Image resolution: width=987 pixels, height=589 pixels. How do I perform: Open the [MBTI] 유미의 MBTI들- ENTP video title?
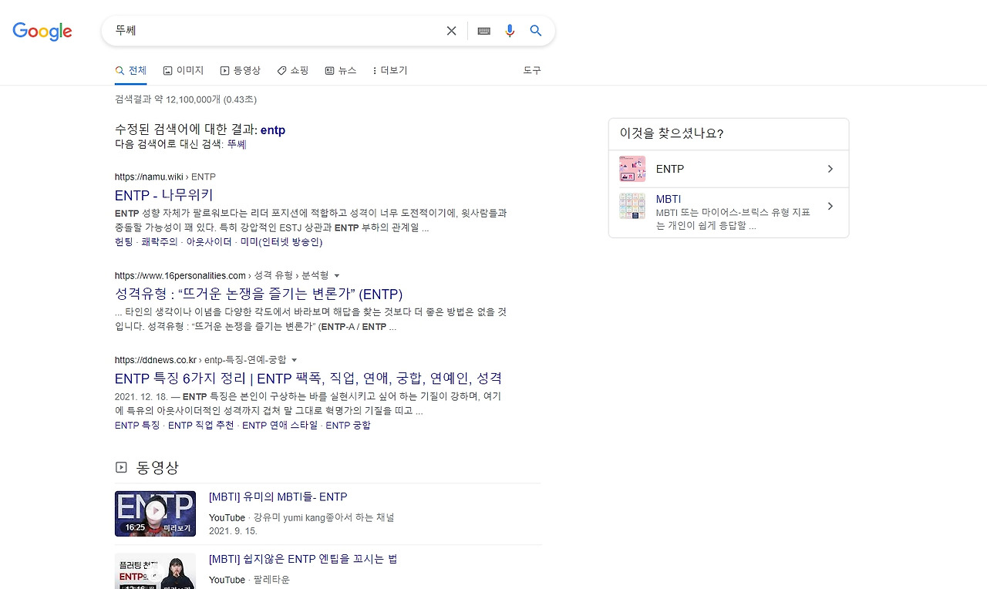[x=278, y=497]
